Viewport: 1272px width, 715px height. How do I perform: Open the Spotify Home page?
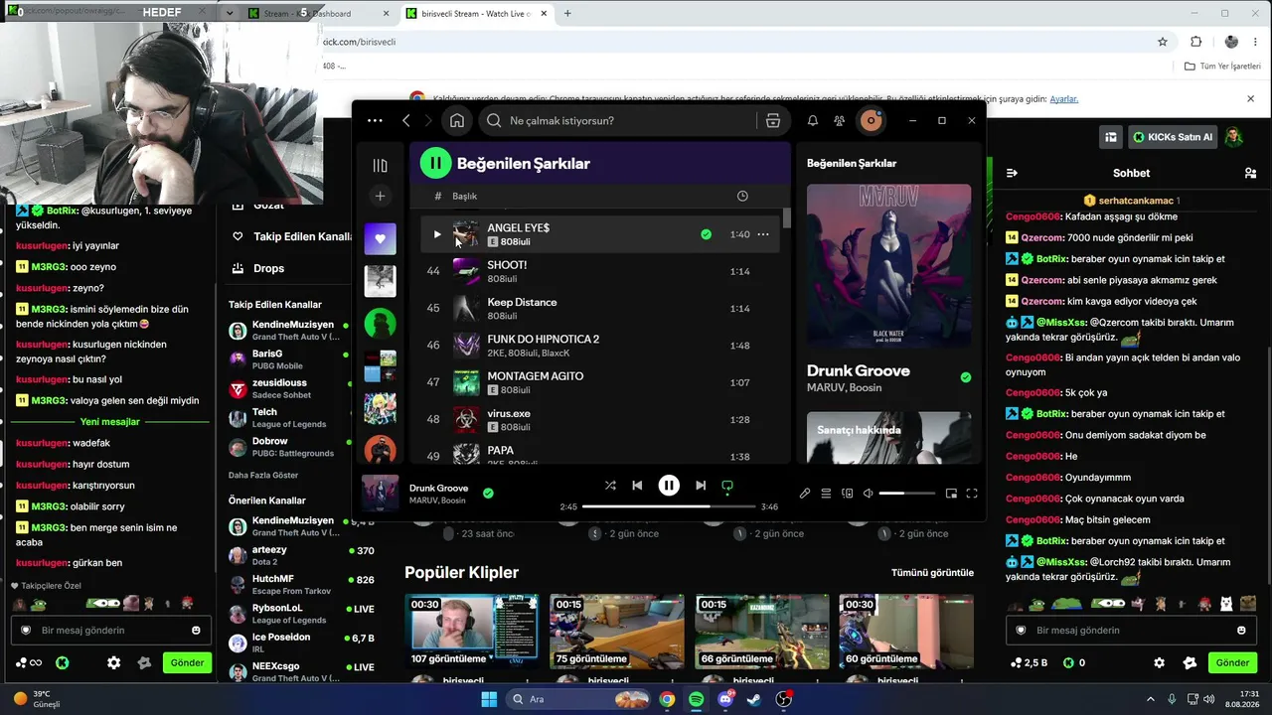pyautogui.click(x=457, y=120)
